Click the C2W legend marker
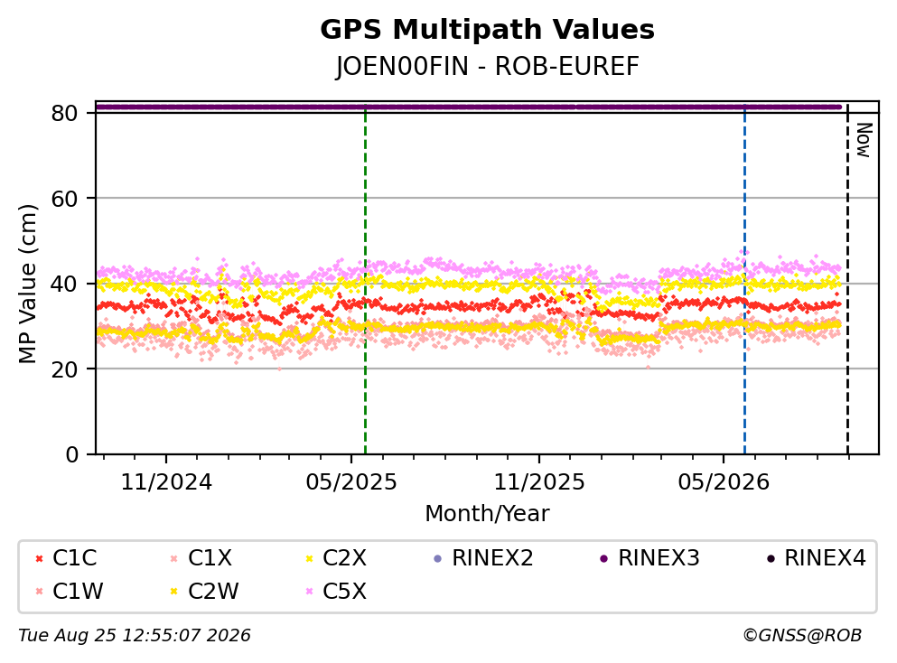 [x=174, y=591]
